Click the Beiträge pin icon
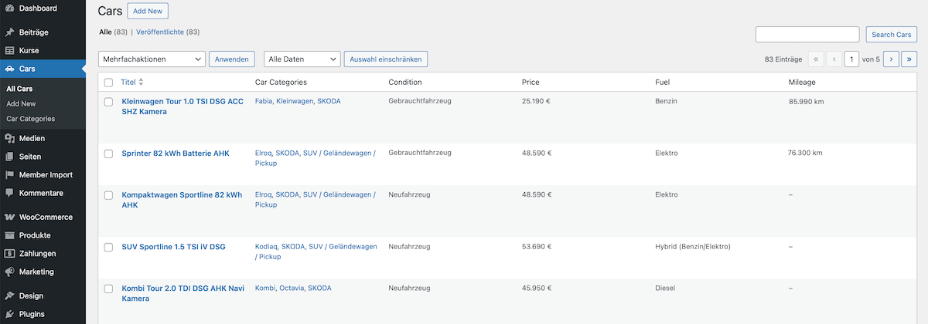928x324 pixels. [x=9, y=32]
